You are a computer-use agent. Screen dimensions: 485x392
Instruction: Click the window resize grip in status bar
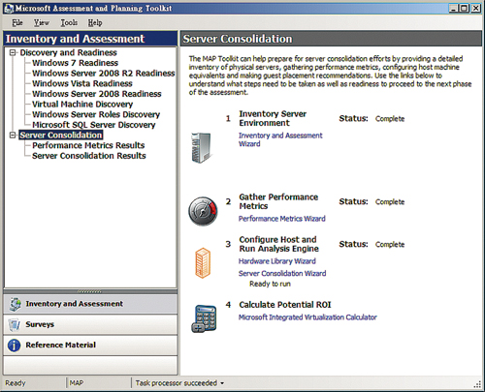(477, 384)
